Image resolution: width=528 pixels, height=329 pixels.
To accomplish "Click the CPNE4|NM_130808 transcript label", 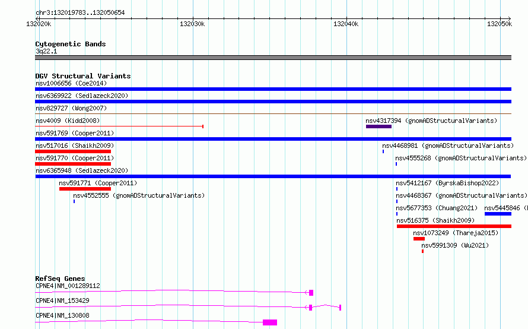I will click(62, 315).
